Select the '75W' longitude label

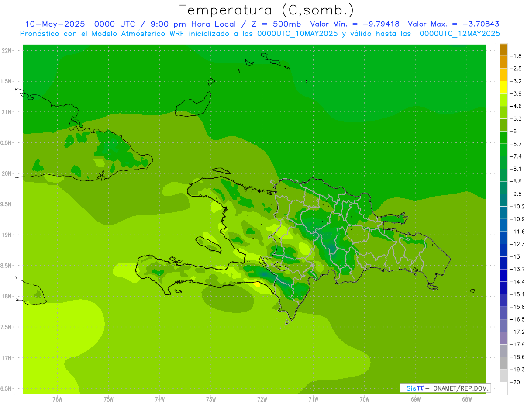pos(109,399)
